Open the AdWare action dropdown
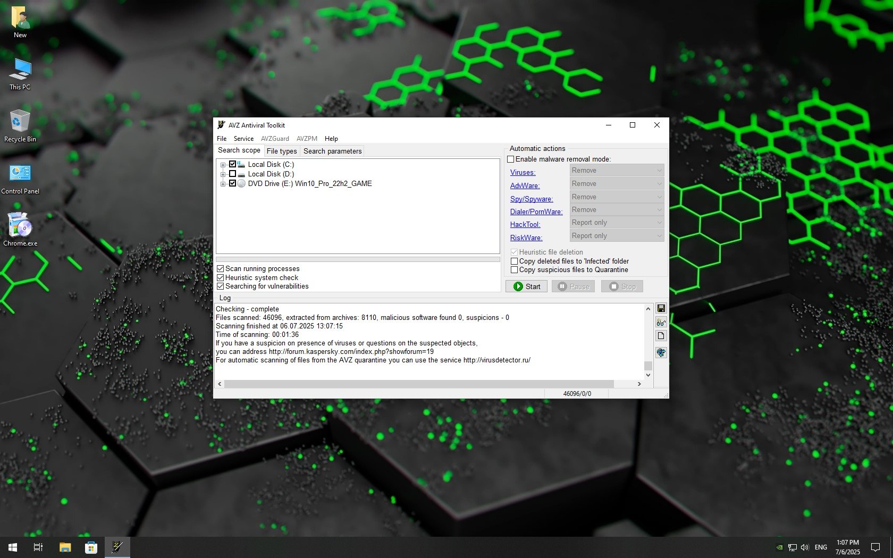Viewport: 893px width, 558px height. point(617,184)
